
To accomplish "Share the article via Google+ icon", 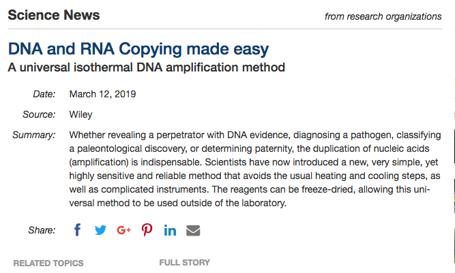I will (123, 230).
